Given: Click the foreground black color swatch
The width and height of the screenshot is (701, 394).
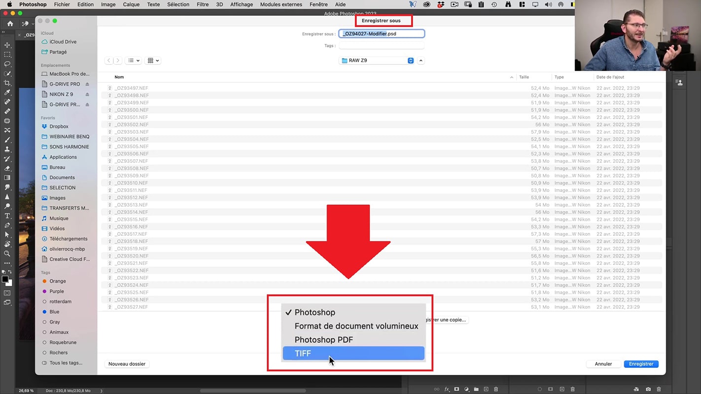Looking at the screenshot, I should [x=5, y=279].
